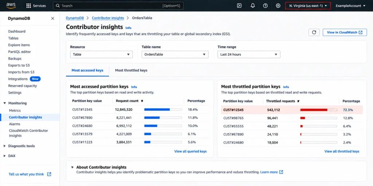373x186 pixels.
Task: Click the Learn more link
Action: (269, 172)
